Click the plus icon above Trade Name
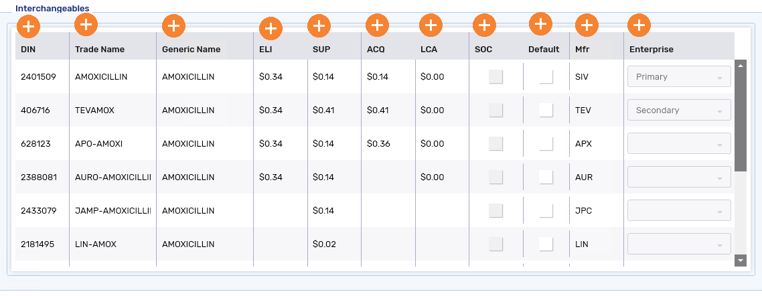 [x=86, y=24]
